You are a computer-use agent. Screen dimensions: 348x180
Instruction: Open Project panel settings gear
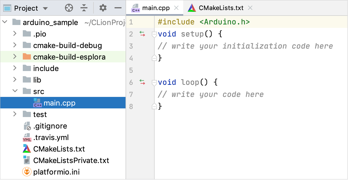pos(103,8)
